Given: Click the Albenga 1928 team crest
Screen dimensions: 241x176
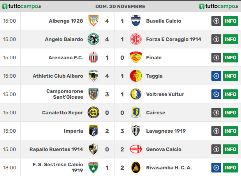Looking at the screenshot, I should [93, 21].
